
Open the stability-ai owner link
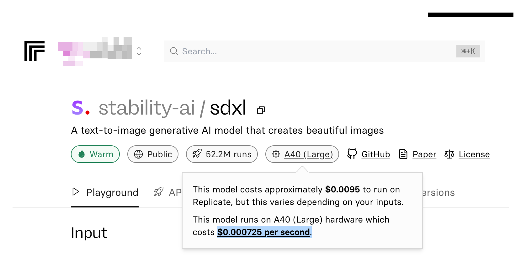pos(146,108)
